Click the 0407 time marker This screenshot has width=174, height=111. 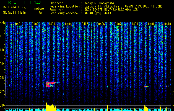pyautogui.click(x=118, y=24)
